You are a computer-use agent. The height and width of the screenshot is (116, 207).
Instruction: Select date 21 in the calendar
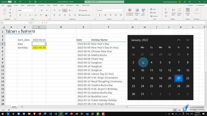179,78
